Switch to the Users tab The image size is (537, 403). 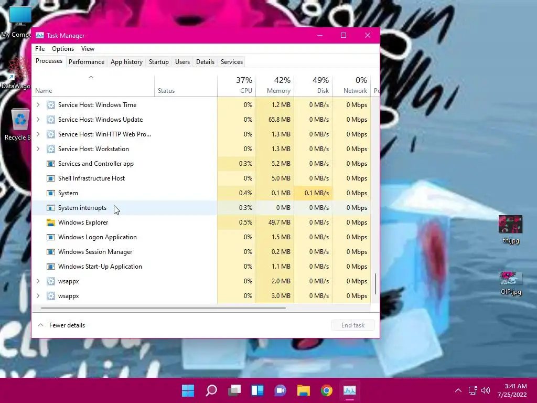pos(182,62)
